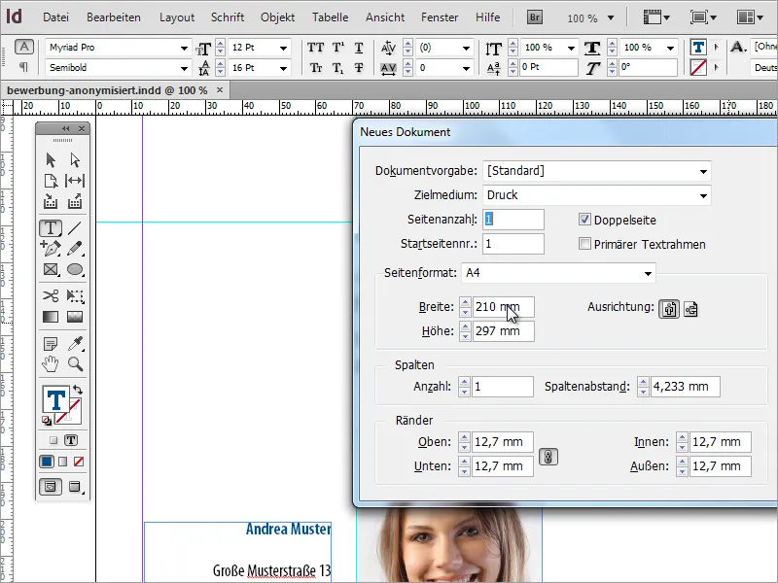Select the Content Collector tool
This screenshot has width=778, height=583.
pos(51,201)
